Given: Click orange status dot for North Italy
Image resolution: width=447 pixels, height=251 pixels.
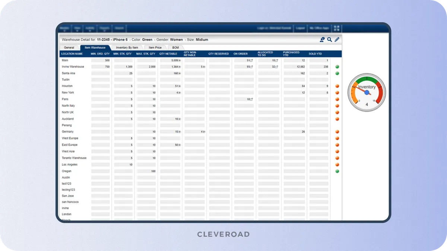Looking at the screenshot, I should point(337,106).
